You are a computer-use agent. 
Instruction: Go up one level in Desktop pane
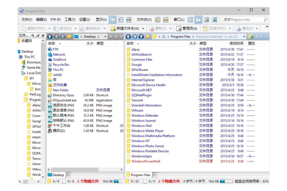62,36
